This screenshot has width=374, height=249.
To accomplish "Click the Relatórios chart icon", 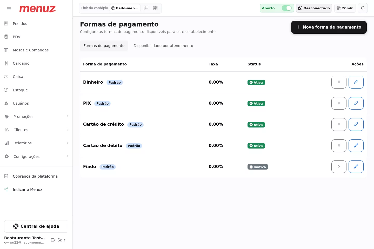I will pyautogui.click(x=7, y=143).
